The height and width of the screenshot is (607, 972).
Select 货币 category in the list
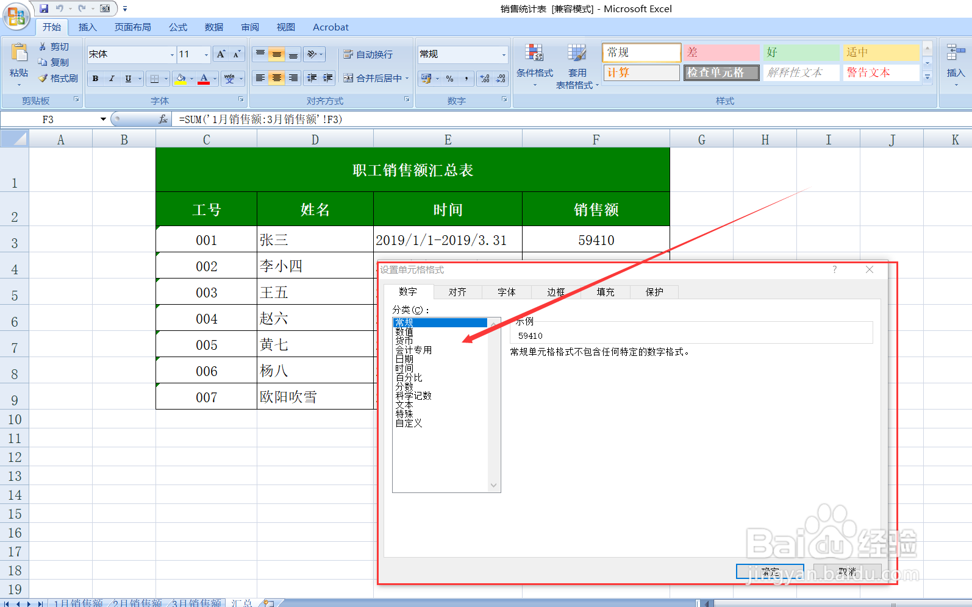click(x=404, y=341)
